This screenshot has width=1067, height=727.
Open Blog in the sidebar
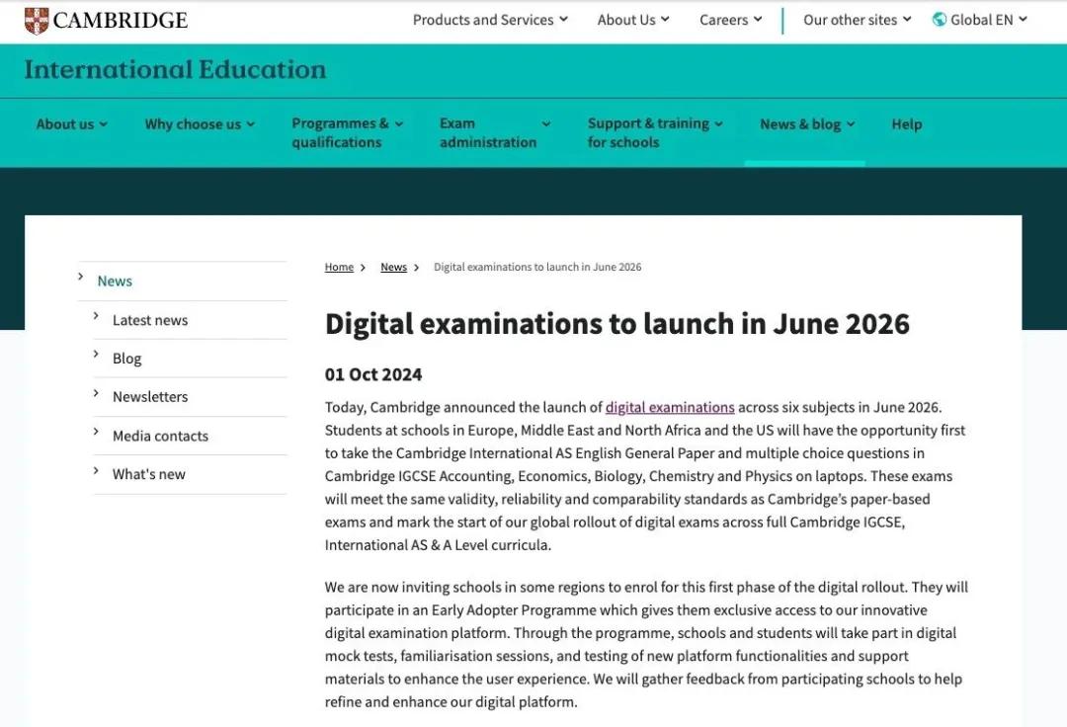(x=126, y=359)
